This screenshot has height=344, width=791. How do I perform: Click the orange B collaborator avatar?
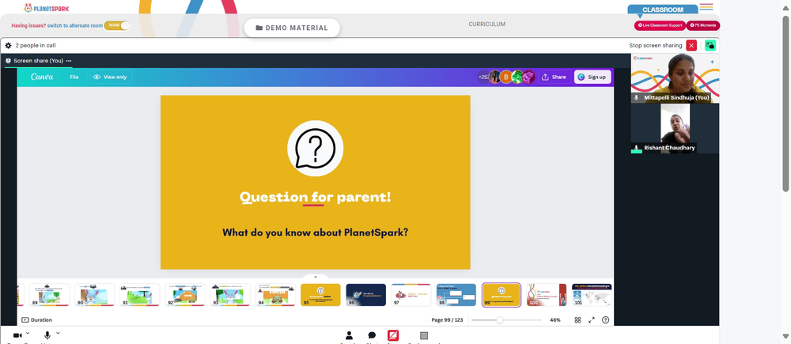506,77
